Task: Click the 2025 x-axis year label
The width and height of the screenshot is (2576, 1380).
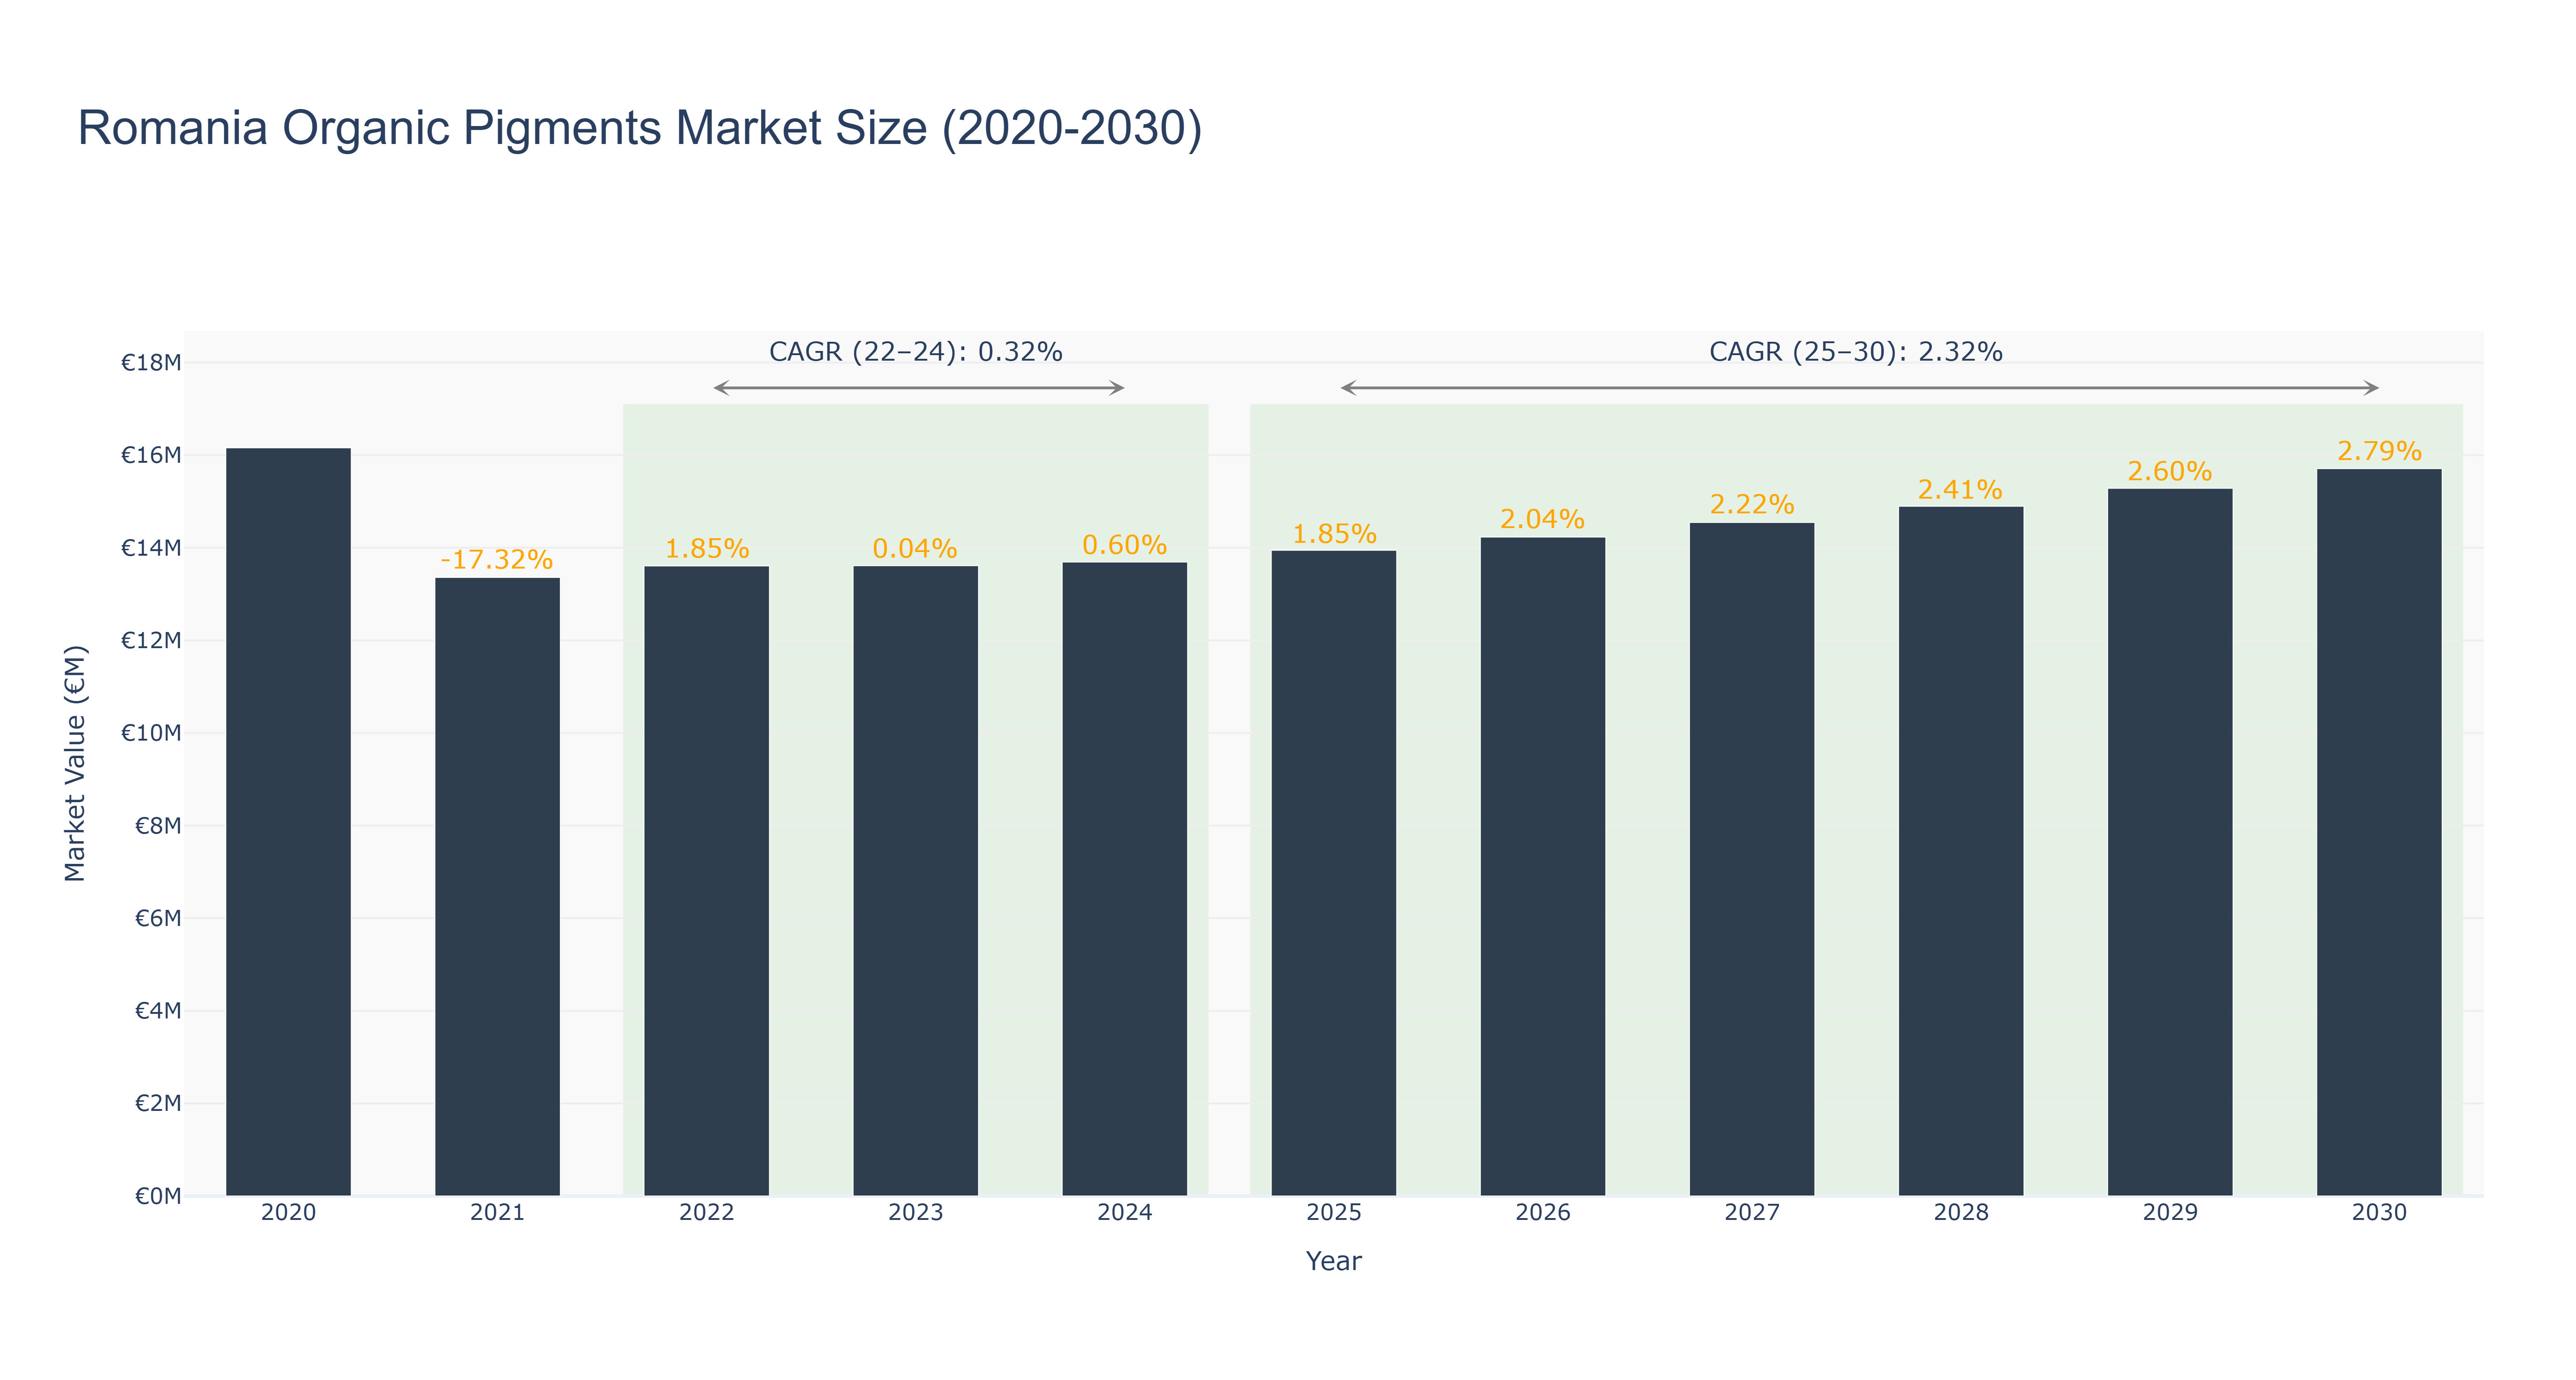Action: [1334, 1213]
